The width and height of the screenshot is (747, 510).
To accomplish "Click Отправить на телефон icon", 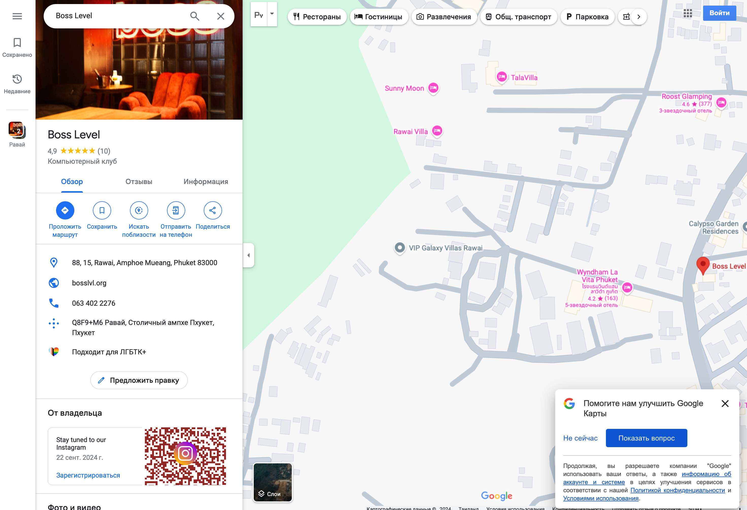I will coord(176,210).
